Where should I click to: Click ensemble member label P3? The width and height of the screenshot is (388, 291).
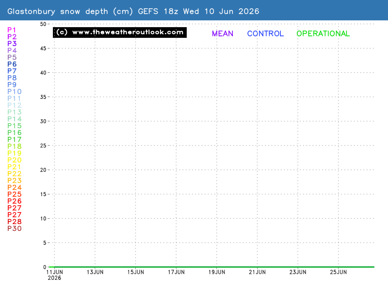coord(12,44)
